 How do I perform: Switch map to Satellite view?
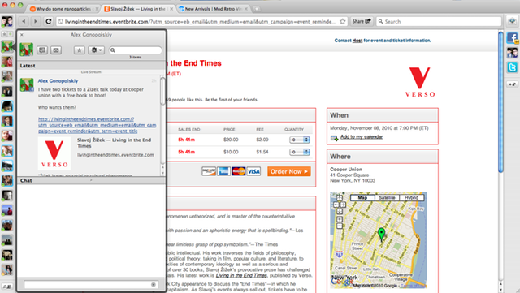(387, 197)
